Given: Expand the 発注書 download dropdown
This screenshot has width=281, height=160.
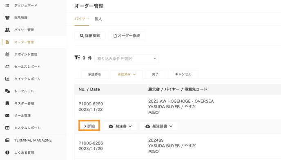Looking at the screenshot, I should click(120, 126).
